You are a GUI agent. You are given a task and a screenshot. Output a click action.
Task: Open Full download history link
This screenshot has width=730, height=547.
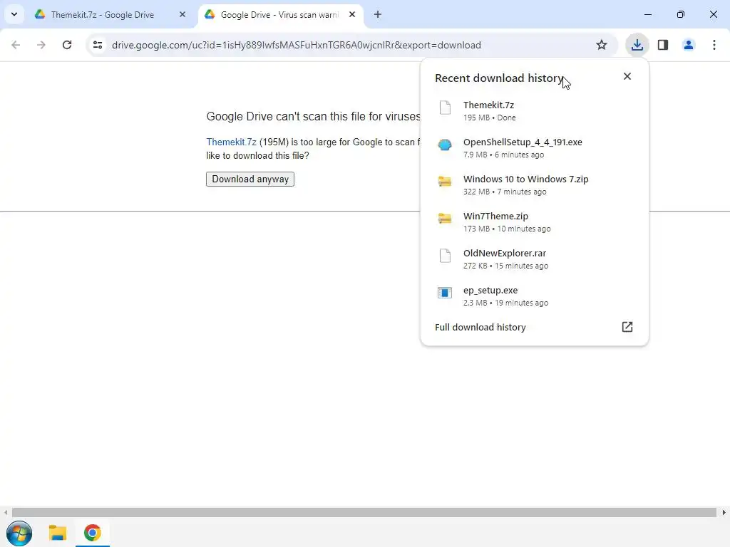480,327
